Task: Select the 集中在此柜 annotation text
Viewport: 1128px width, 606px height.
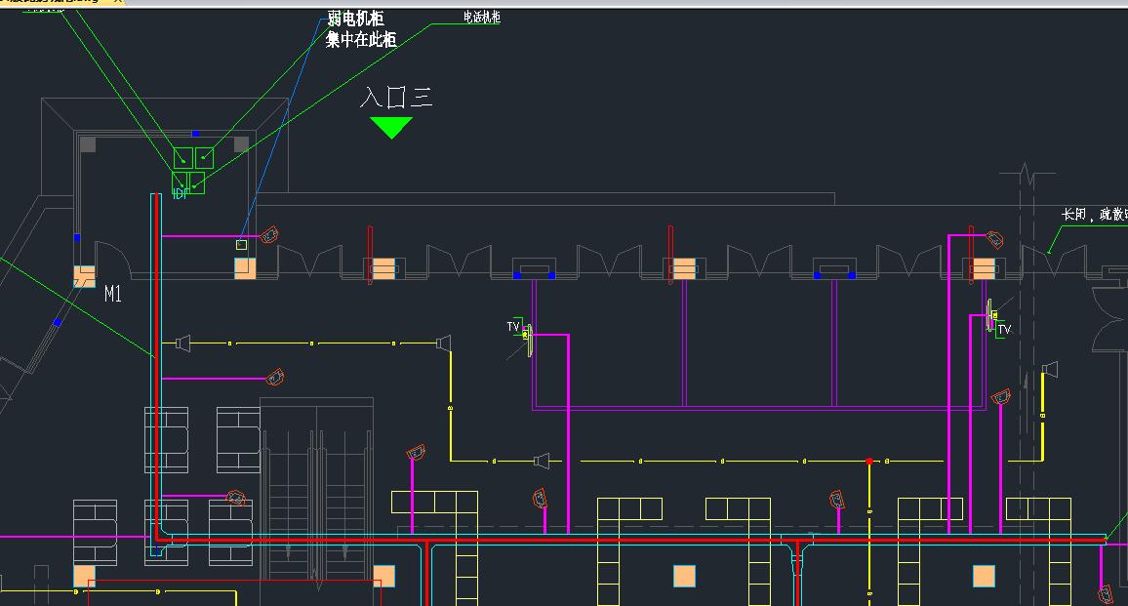Action: 361,40
